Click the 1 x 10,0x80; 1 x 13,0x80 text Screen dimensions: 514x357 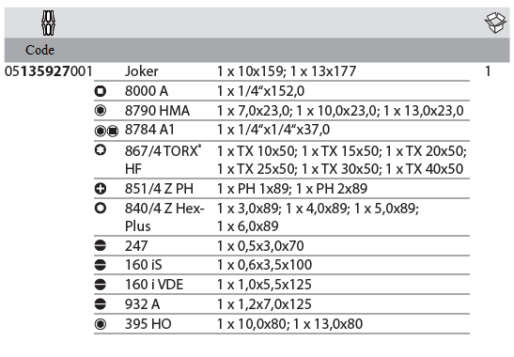290,324
